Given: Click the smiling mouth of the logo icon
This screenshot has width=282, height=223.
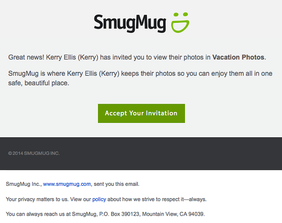Looking at the screenshot, I should point(180,26).
